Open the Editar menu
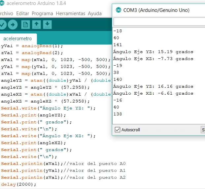The width and height of the screenshot is (205, 189). [x=23, y=14]
